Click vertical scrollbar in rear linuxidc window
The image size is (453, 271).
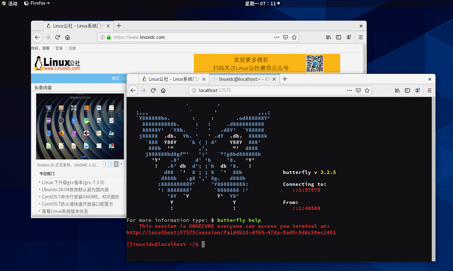[365, 59]
